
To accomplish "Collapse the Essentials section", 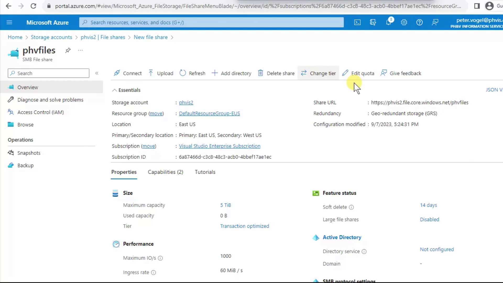I will tap(114, 90).
